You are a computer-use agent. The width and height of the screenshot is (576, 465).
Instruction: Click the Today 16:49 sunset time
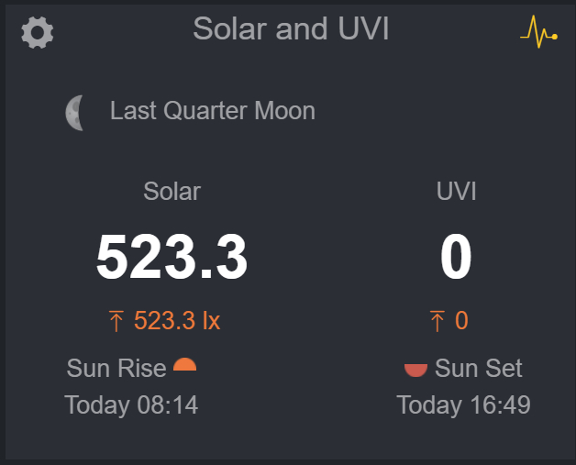463,404
